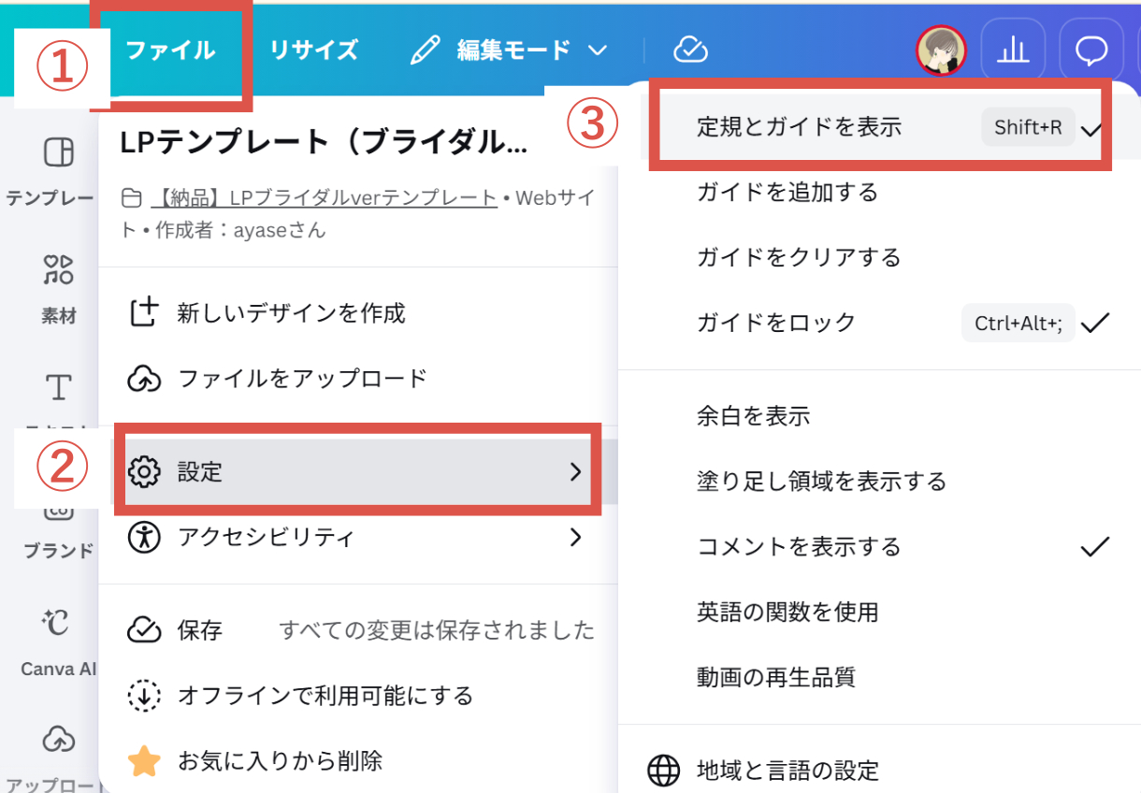The image size is (1141, 793).
Task: Click the cloud save status icon
Action: pyautogui.click(x=690, y=50)
